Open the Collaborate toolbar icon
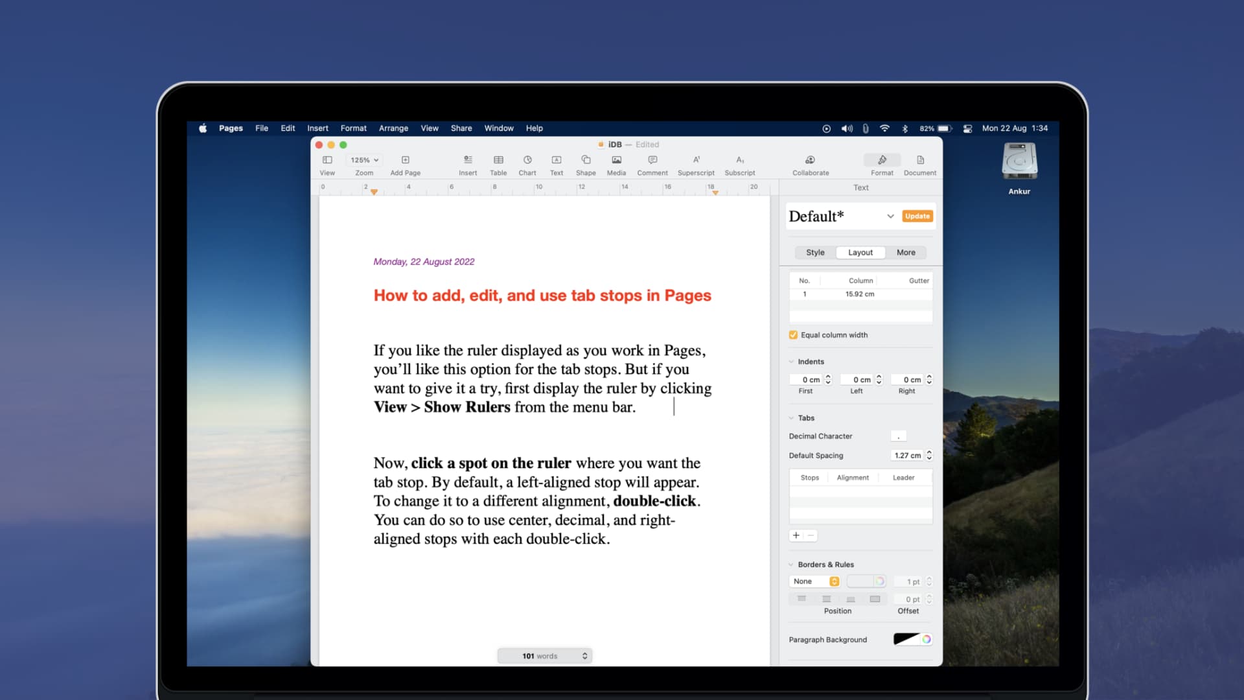This screenshot has height=700, width=1244. pos(810,160)
